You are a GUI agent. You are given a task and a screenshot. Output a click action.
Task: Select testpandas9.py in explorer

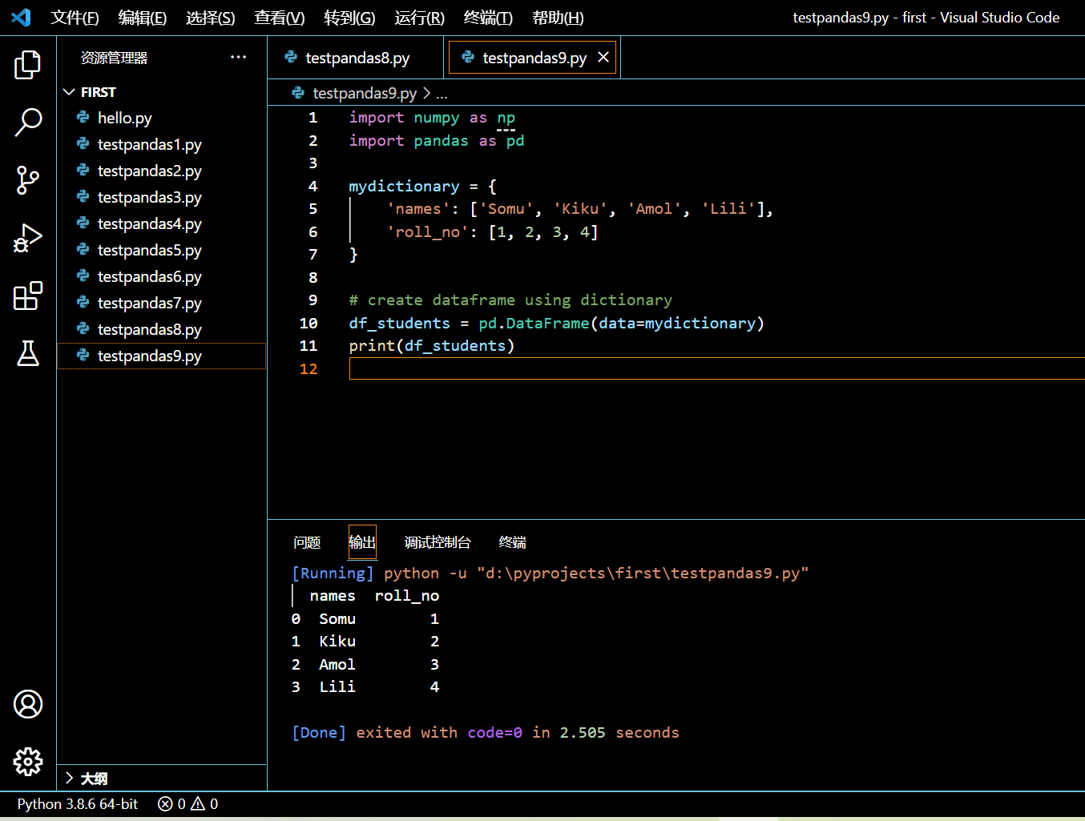coord(162,356)
